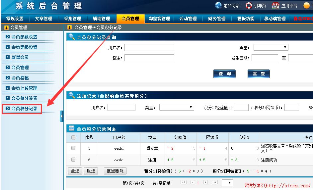Open the 采集管理 menu tab
The width and height of the screenshot is (313, 190).
click(x=72, y=19)
